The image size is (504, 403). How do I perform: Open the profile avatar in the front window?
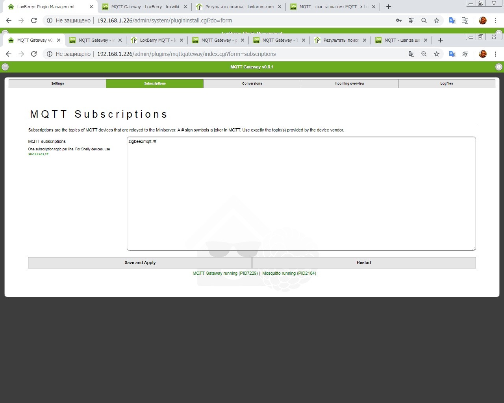click(x=483, y=54)
